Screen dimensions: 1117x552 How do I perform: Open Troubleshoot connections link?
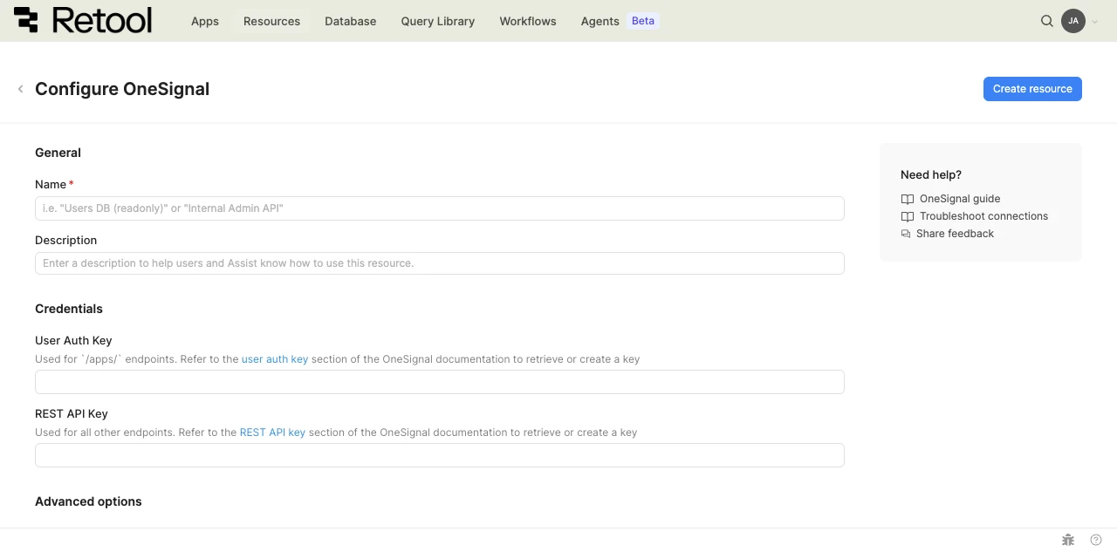click(983, 216)
